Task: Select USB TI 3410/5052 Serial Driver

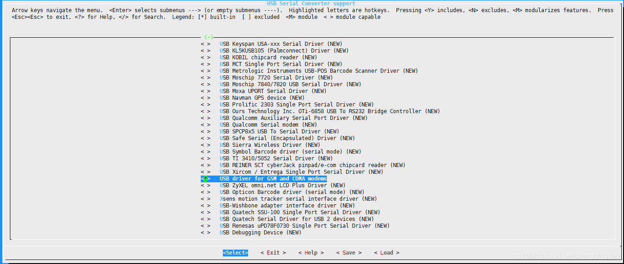Action: 276,158
